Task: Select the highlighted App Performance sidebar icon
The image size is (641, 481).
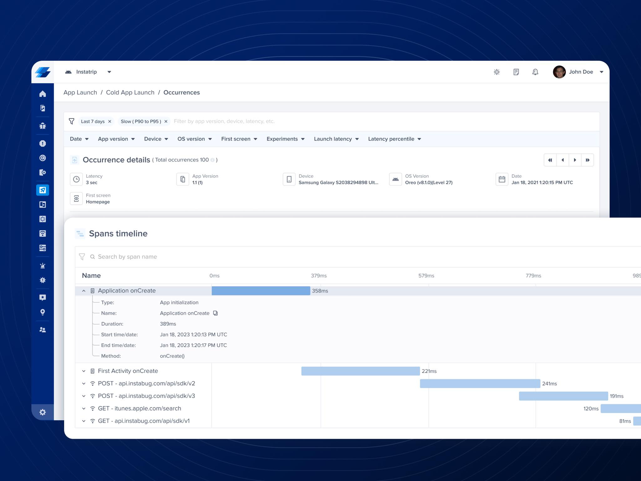Action: tap(43, 190)
